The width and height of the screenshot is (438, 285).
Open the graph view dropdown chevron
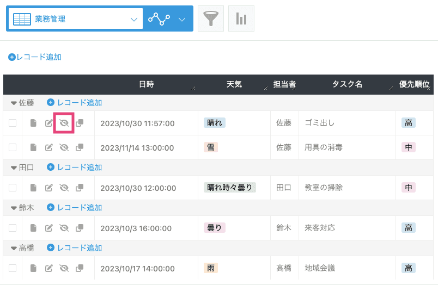pos(182,20)
